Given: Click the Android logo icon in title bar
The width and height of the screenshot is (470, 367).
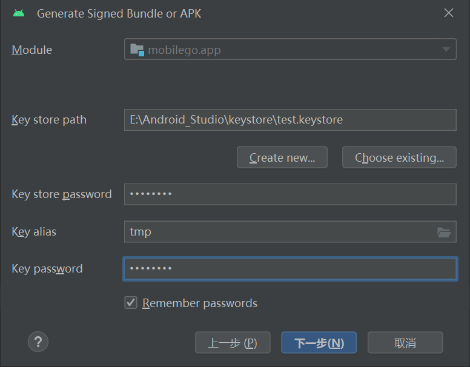Looking at the screenshot, I should (19, 13).
